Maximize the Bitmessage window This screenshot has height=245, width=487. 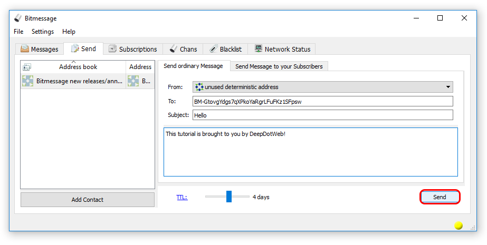(x=440, y=18)
